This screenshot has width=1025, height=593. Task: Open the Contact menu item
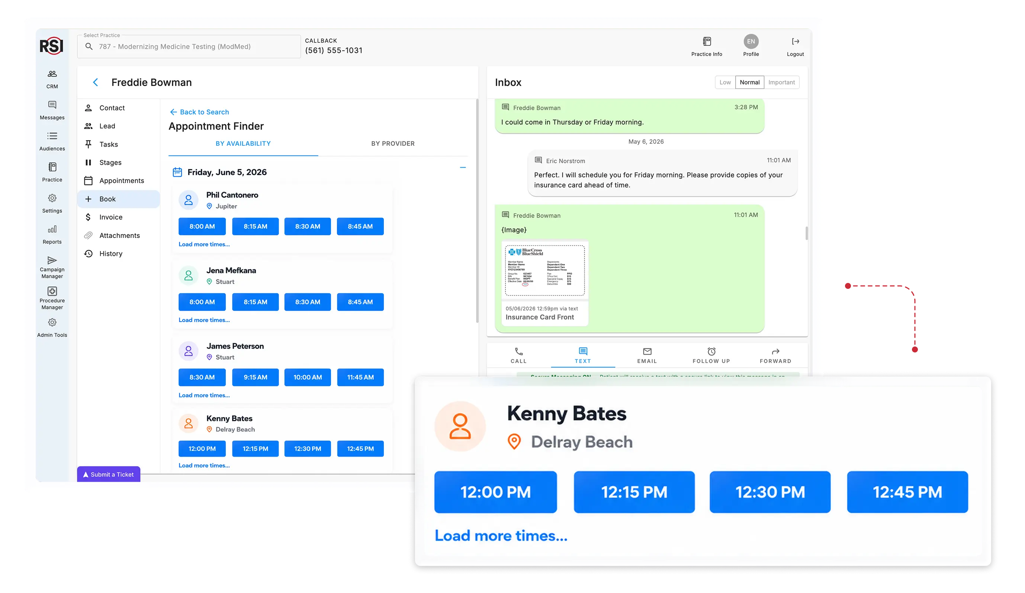tap(118, 108)
